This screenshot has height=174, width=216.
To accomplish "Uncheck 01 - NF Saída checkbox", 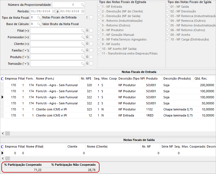I will pyautogui.click(x=168, y=7).
